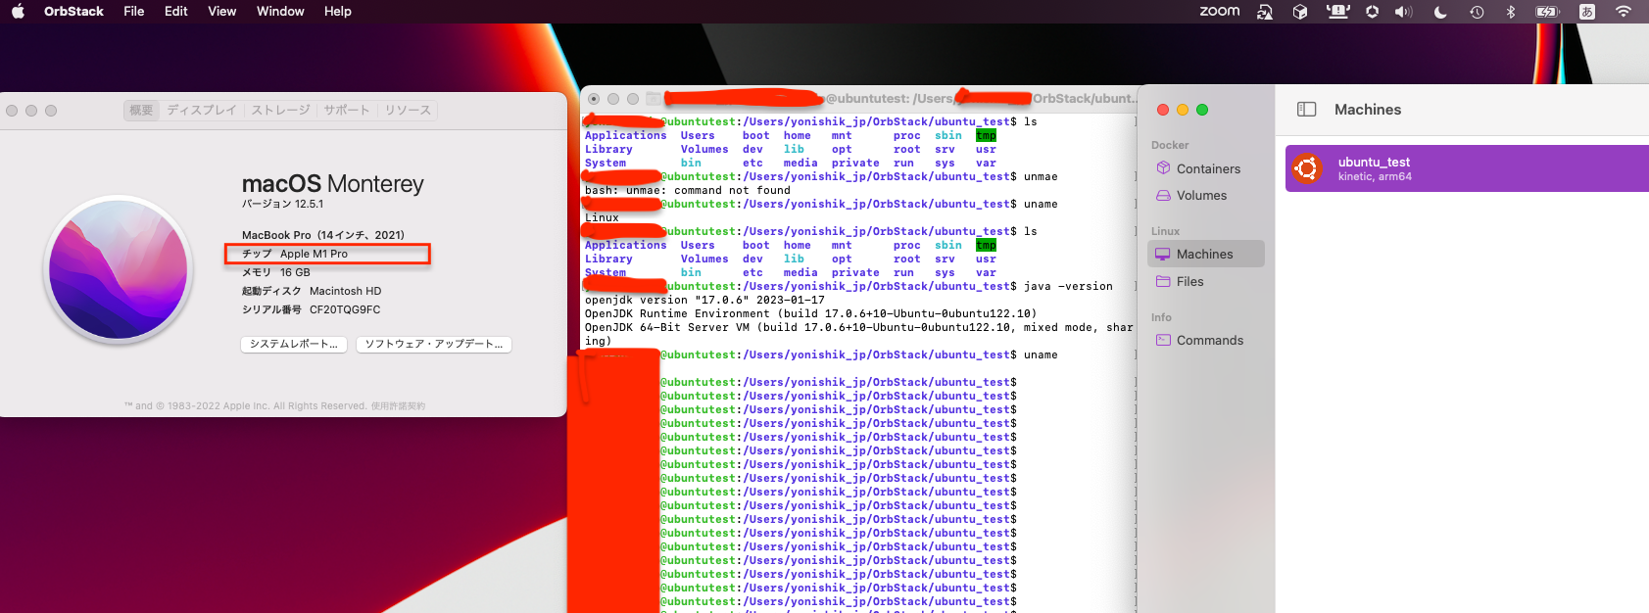Click the ソフトウェア・アップデート button
Image resolution: width=1649 pixels, height=613 pixels.
click(x=434, y=344)
